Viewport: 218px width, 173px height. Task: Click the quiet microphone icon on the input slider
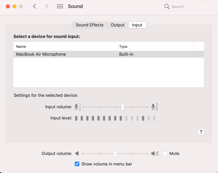click(x=77, y=107)
